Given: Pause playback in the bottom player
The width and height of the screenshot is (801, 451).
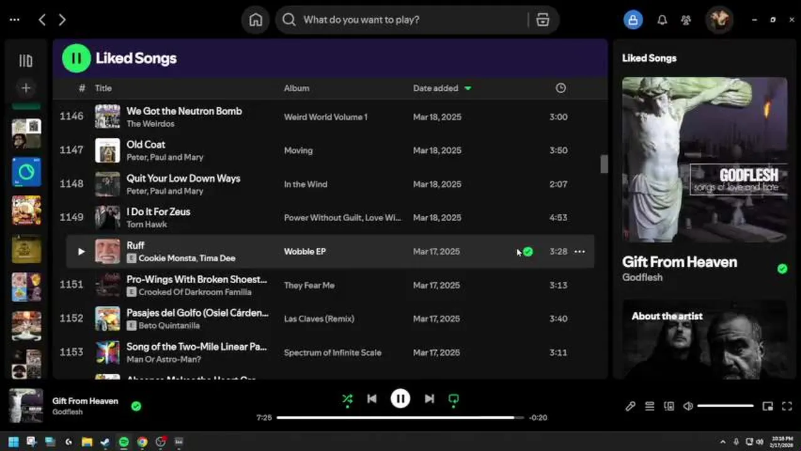Looking at the screenshot, I should point(401,398).
